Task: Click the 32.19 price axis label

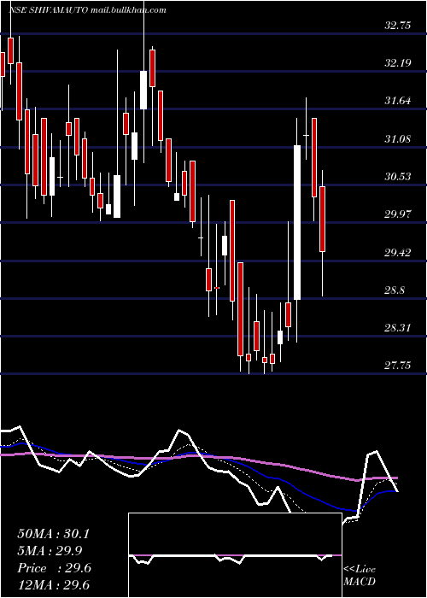Action: coord(398,63)
